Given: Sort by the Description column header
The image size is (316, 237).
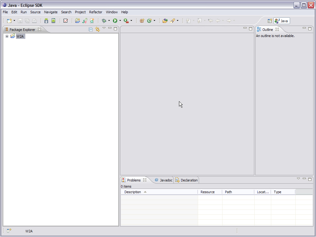Looking at the screenshot, I should (x=159, y=192).
